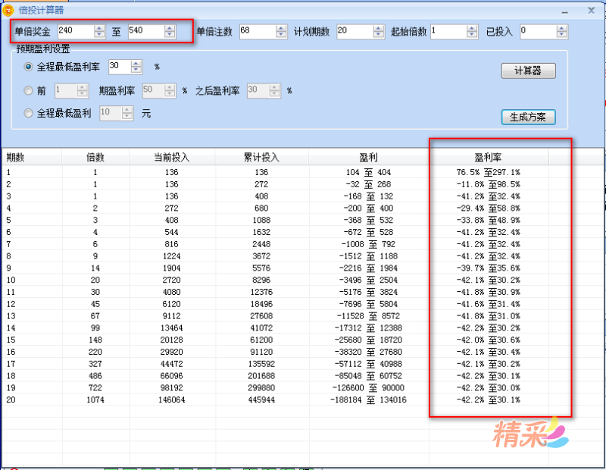Click the 已投入 spinner arrows
The image size is (606, 470).
tap(562, 31)
